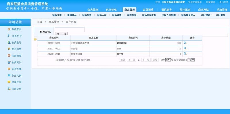The width and height of the screenshot is (230, 114).
Task: Click 商品管理 in the breadcrumb
Action: pyautogui.click(x=54, y=22)
